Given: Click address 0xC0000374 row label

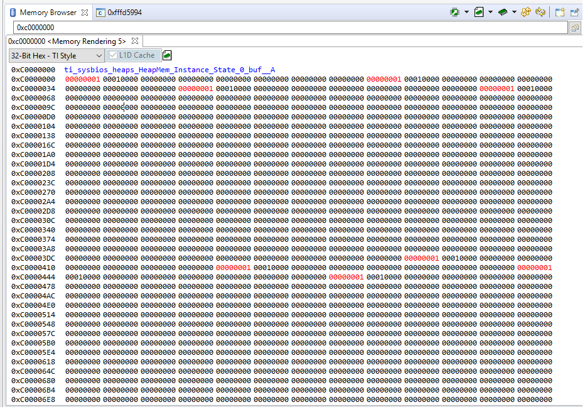Looking at the screenshot, I should point(33,239).
